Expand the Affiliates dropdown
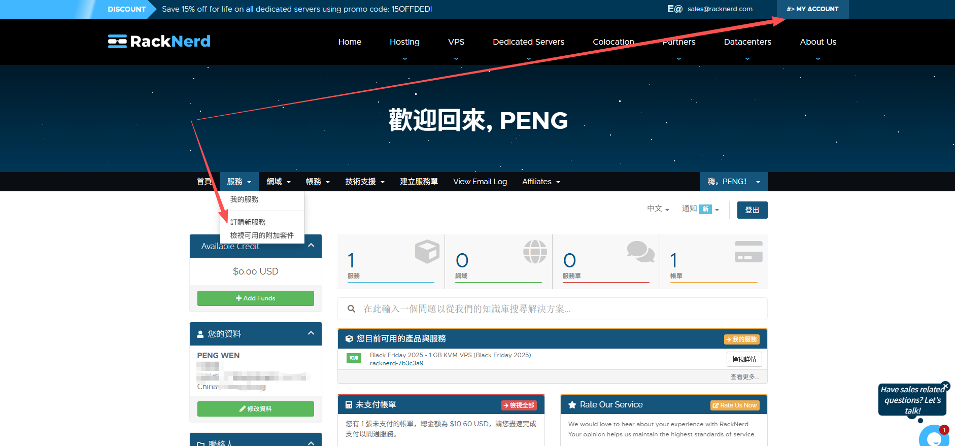This screenshot has width=955, height=446. click(x=541, y=182)
